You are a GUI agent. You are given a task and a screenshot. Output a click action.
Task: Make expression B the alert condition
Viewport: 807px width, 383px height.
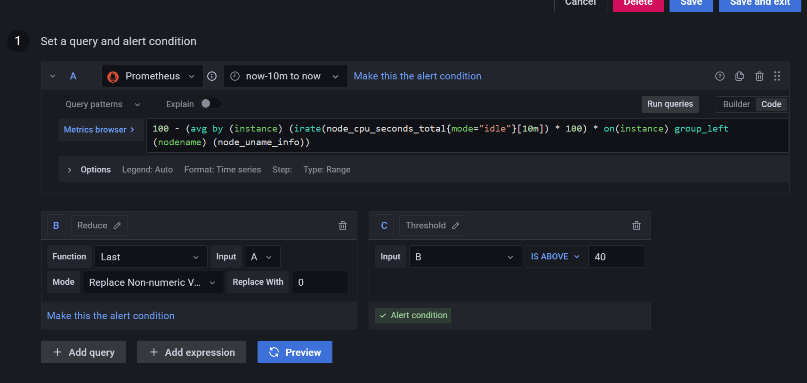click(111, 316)
